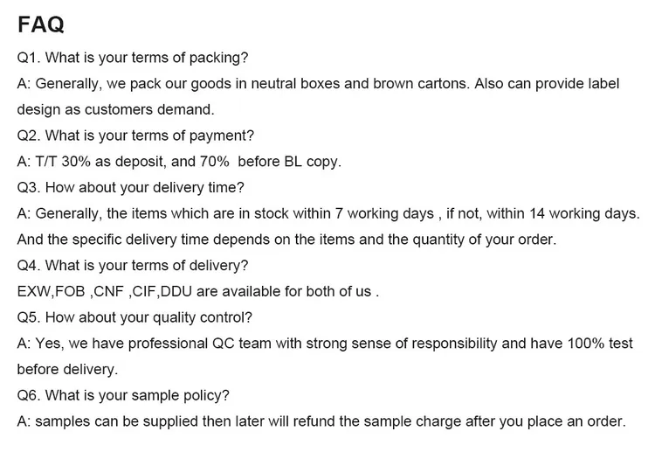Click the answer about professional QC team
Screen dimensions: 655x459
click(x=325, y=344)
